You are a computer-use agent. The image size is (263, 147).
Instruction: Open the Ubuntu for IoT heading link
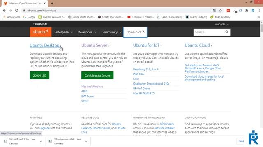pyautogui.click(x=147, y=45)
